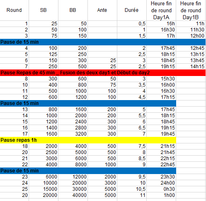Select the Ante cell showing 75
The image size is (206, 201).
(103, 85)
